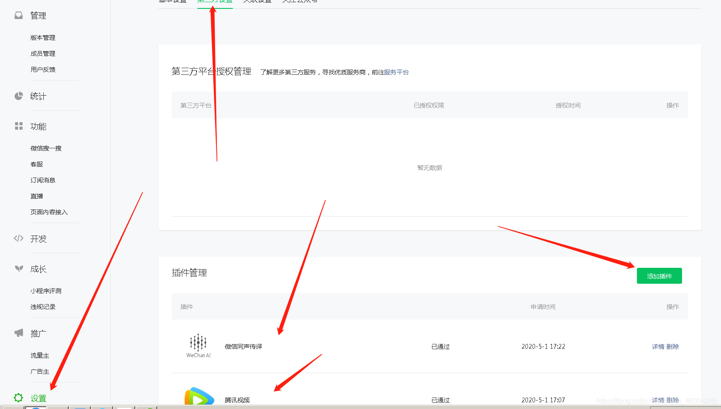Switch to the 关注公众号 tab
The width and height of the screenshot is (721, 409).
tap(300, 2)
